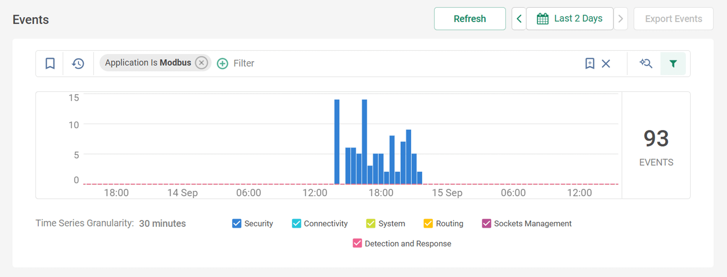Open the Last 2 Days date picker

578,19
